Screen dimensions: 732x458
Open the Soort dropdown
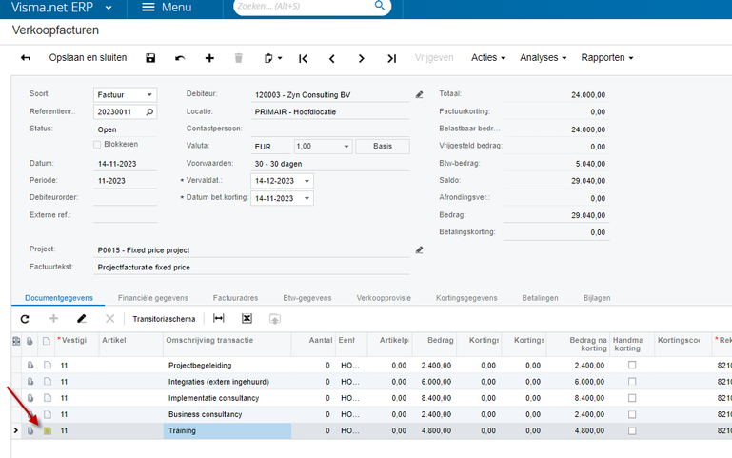click(149, 95)
